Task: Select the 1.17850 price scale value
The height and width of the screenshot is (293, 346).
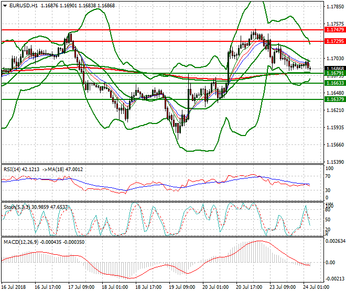Action: tap(335, 7)
